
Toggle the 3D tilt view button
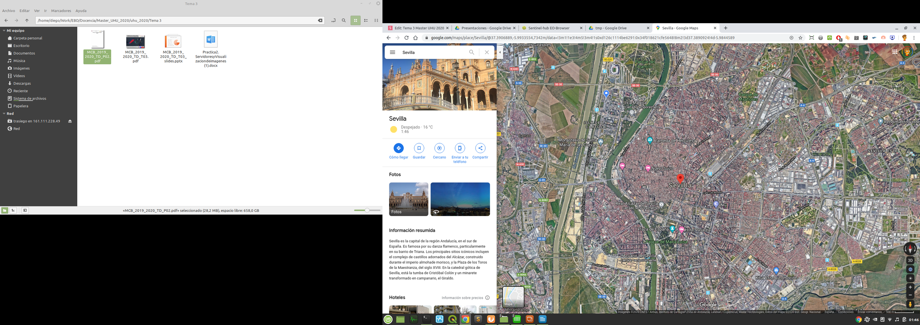click(910, 260)
